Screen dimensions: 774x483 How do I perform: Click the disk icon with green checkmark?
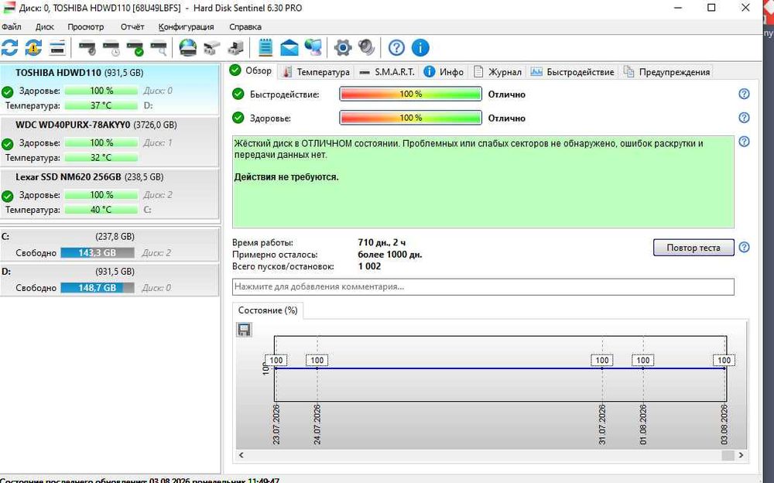click(135, 48)
